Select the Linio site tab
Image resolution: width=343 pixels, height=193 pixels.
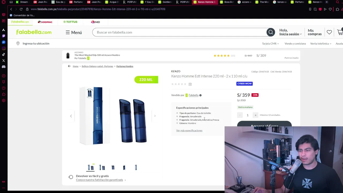95,22
